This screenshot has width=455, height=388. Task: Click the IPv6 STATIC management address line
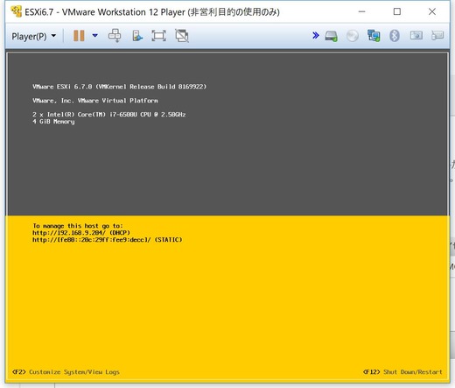(x=108, y=240)
